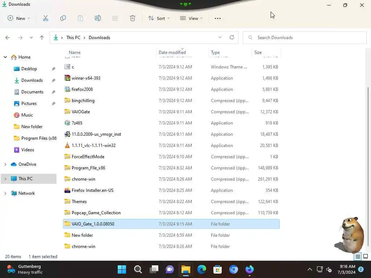Viewport: 371px width, 278px height.
Task: Open the New item dropdown
Action: (x=19, y=18)
